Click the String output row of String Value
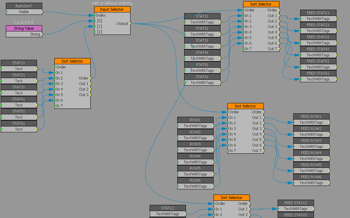 coord(24,34)
